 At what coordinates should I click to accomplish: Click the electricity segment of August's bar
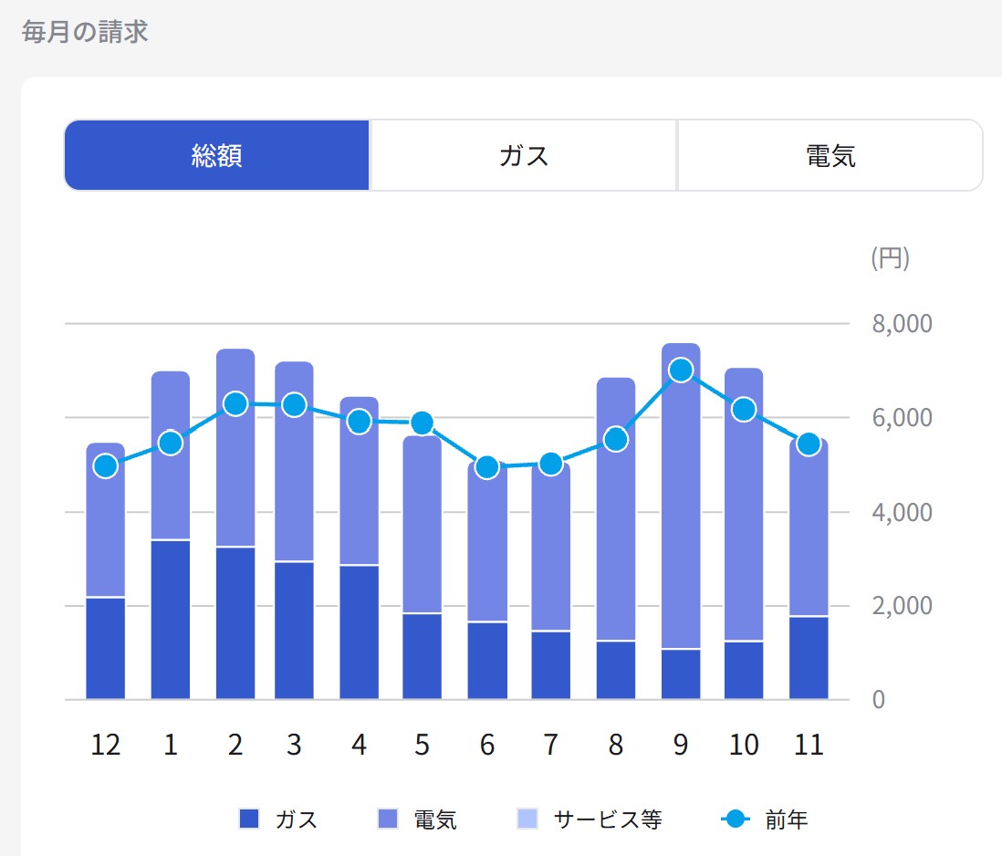616,548
